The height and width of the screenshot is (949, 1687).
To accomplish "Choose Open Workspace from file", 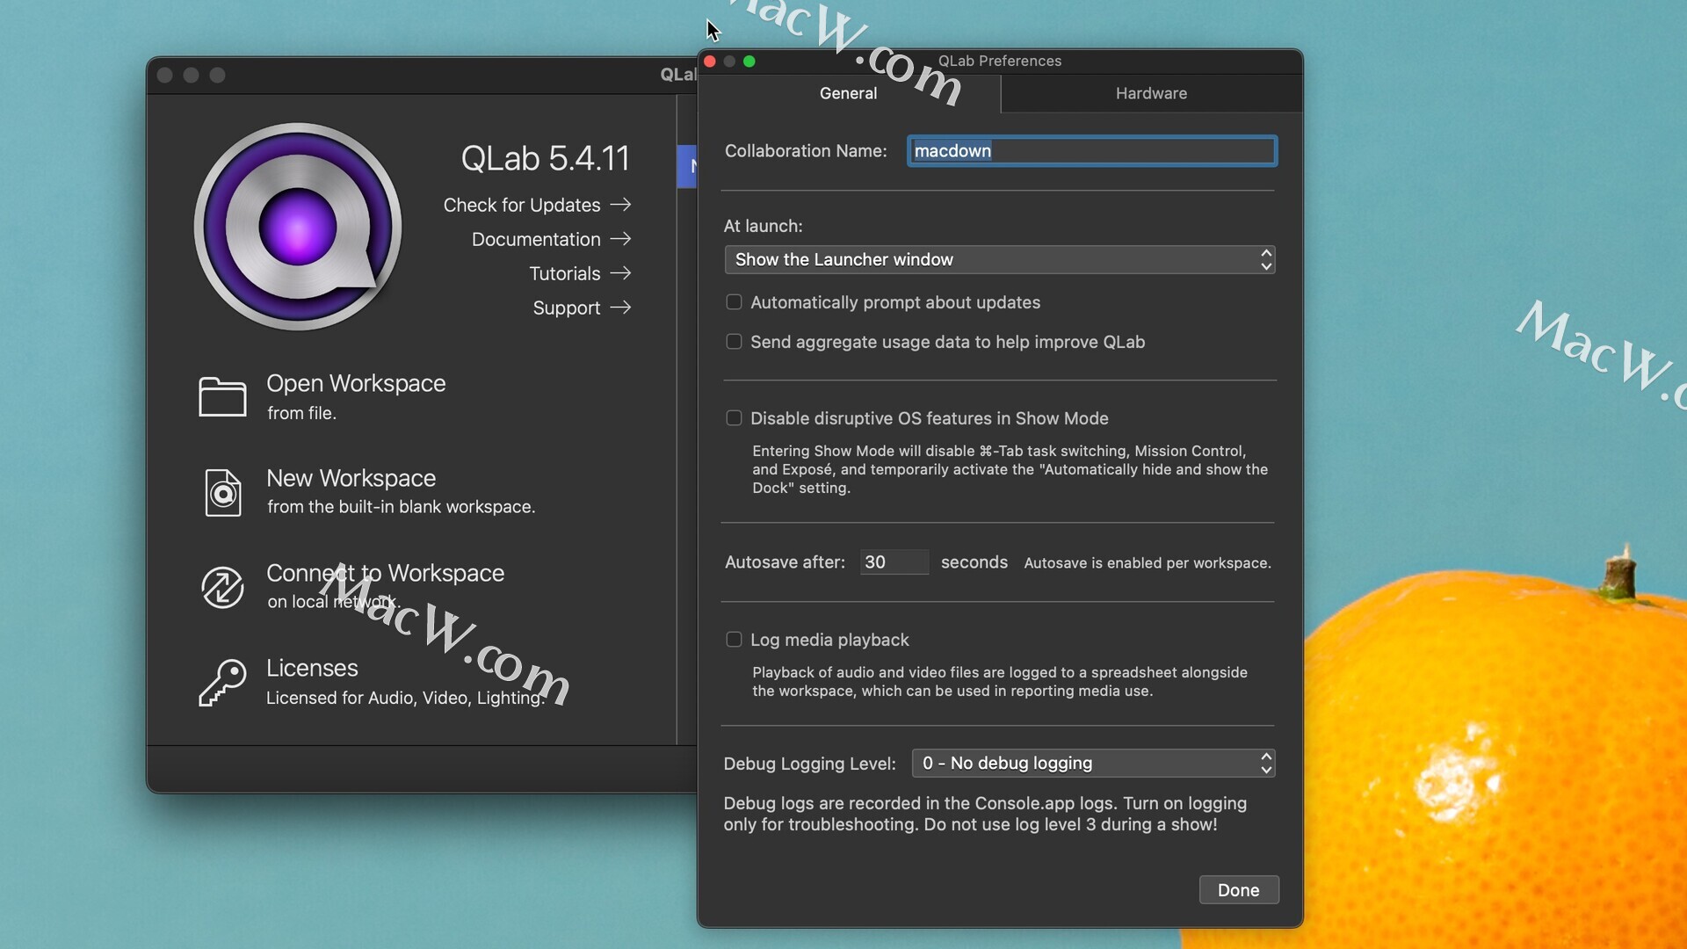I will coord(356,396).
